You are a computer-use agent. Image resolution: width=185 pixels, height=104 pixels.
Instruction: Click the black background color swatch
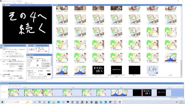tap(49, 74)
